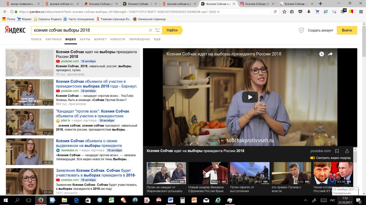Click the scissors screenshot extension icon
Viewport: 366px width, 205px height.
click(326, 12)
